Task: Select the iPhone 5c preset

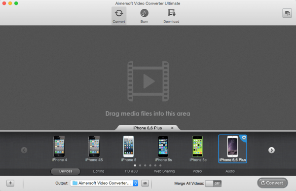Action: (198, 149)
